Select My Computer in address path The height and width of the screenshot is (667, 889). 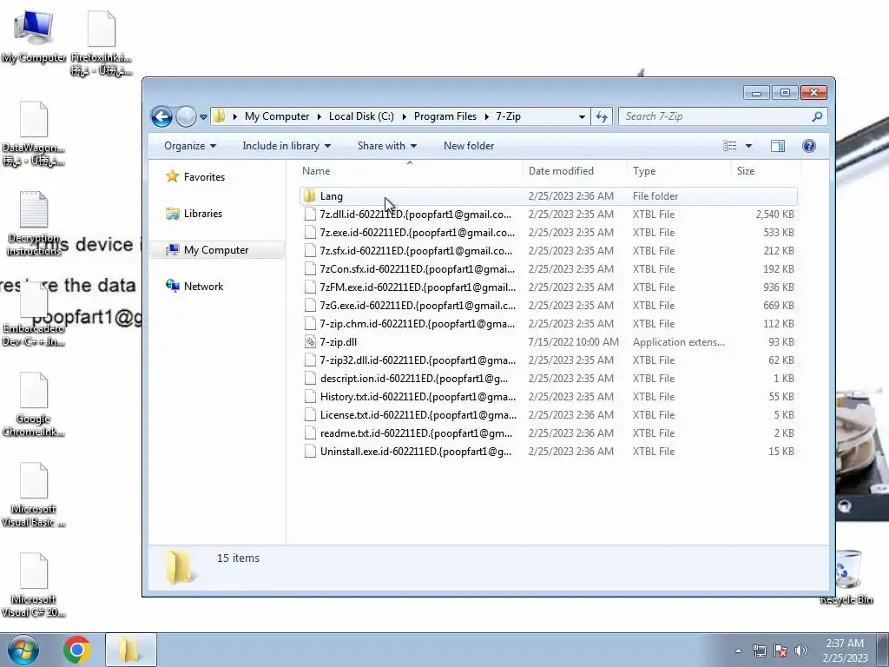(x=277, y=116)
